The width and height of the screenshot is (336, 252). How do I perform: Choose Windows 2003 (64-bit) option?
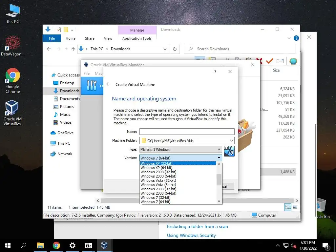[178, 176]
